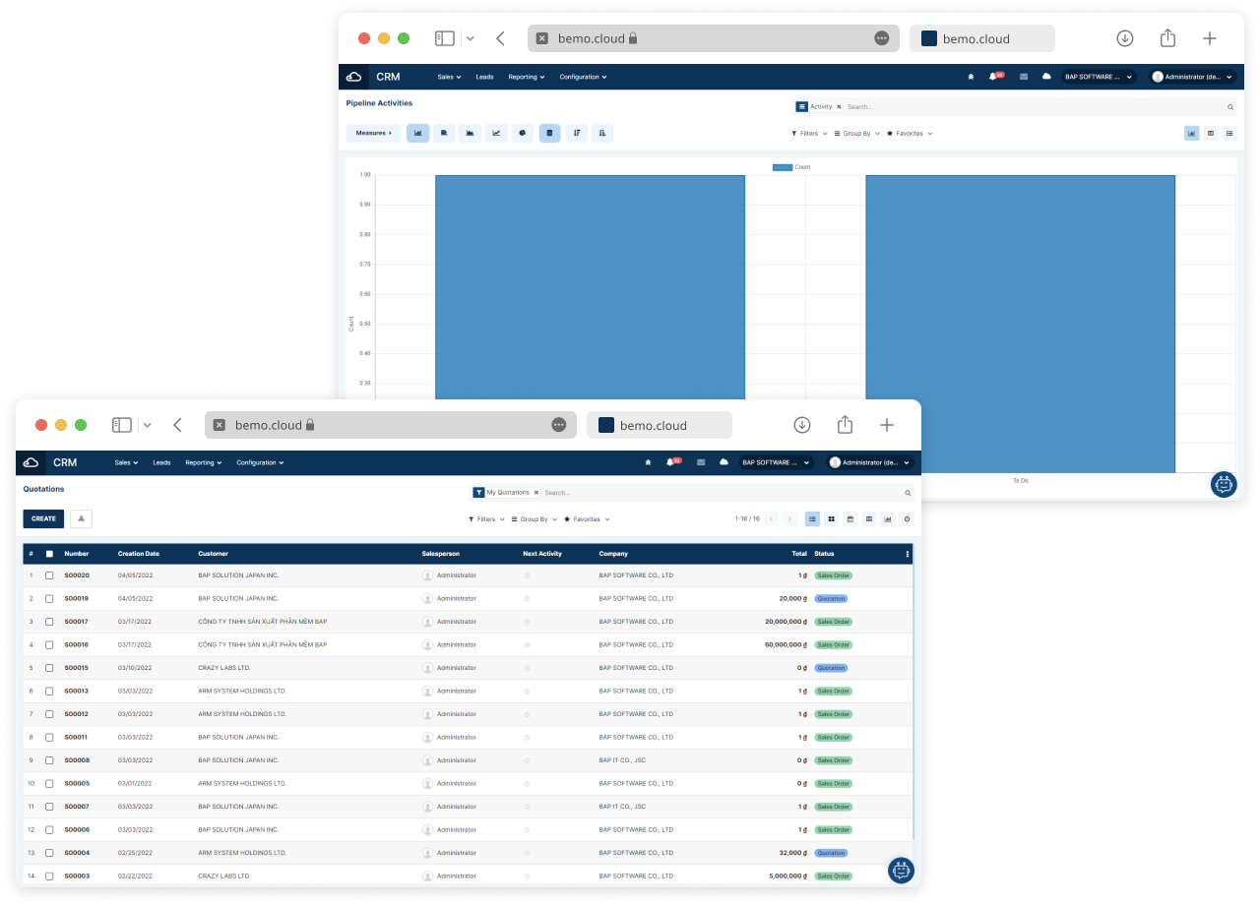Click descending sort icon in Pipeline Activities toolbar
The image size is (1260, 906).
[576, 133]
